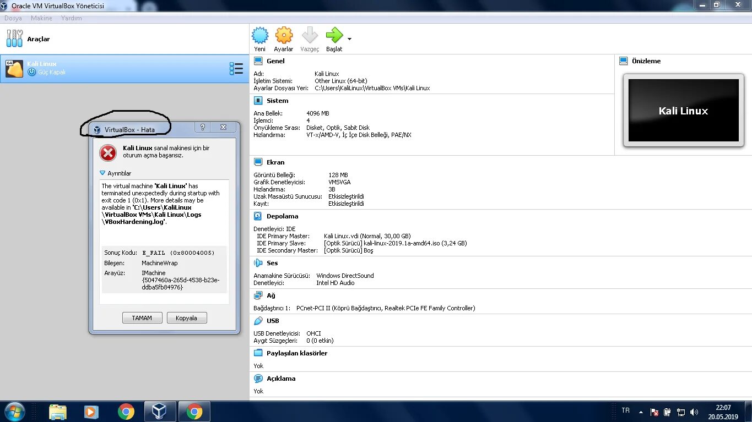The image size is (752, 422).
Task: Click the 'MachineWrap' component value
Action: 160,263
